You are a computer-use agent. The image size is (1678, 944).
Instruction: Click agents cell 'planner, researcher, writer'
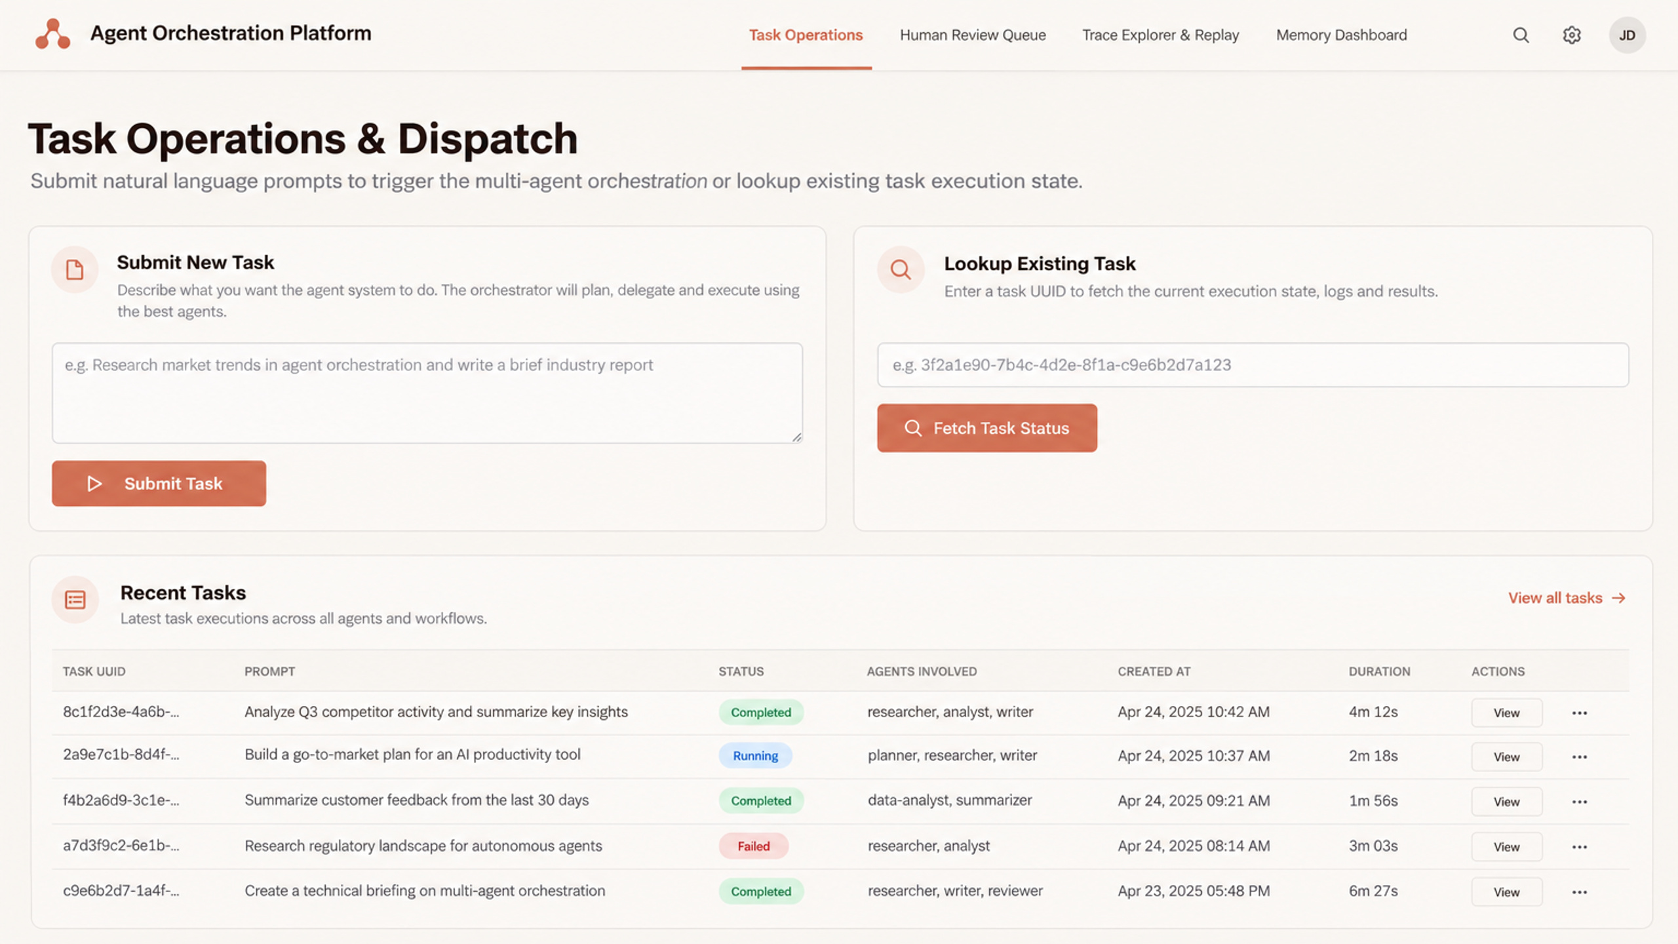(952, 755)
